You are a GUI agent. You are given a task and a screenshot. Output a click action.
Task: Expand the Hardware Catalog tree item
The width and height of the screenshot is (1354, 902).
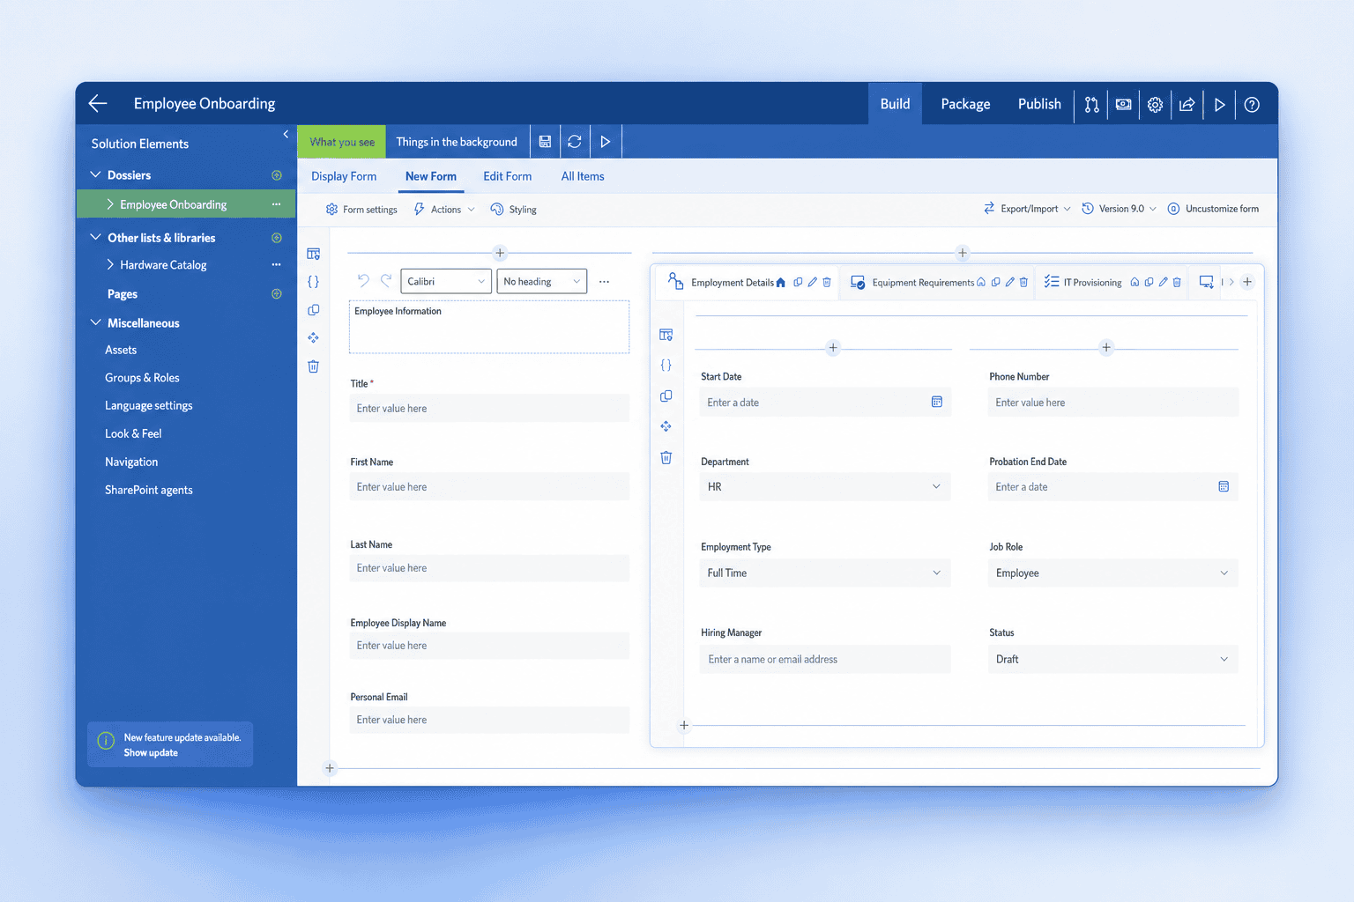110,264
